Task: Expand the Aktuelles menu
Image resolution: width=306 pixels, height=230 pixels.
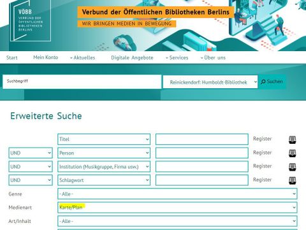Action: coord(83,57)
